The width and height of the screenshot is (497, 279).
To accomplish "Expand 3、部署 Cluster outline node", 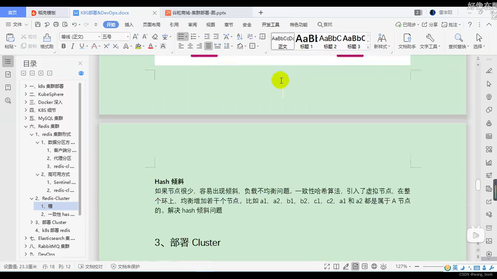I will click(32, 222).
